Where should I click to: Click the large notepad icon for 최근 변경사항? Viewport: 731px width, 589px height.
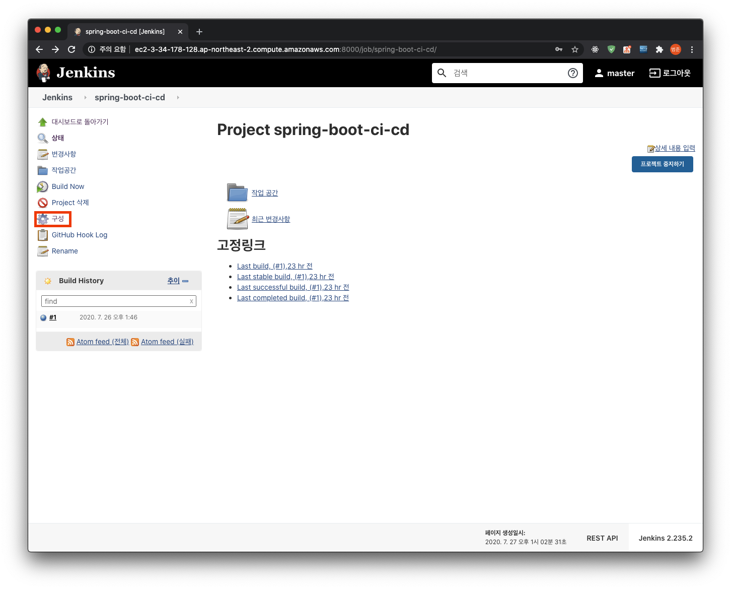pos(238,219)
